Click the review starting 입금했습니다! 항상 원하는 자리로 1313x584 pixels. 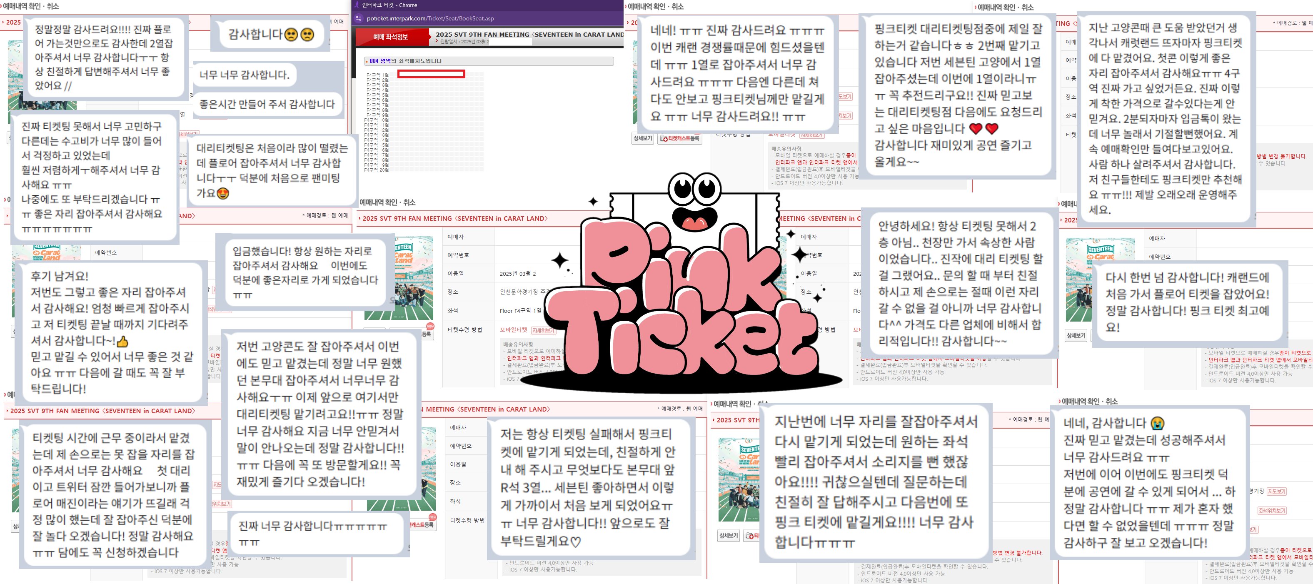tap(305, 272)
